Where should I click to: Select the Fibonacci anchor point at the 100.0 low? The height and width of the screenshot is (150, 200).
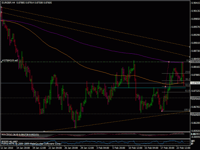tap(162, 111)
